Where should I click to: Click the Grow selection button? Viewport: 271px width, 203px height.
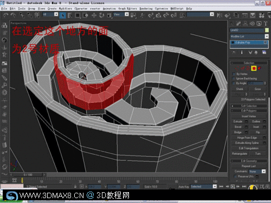coord(258,89)
